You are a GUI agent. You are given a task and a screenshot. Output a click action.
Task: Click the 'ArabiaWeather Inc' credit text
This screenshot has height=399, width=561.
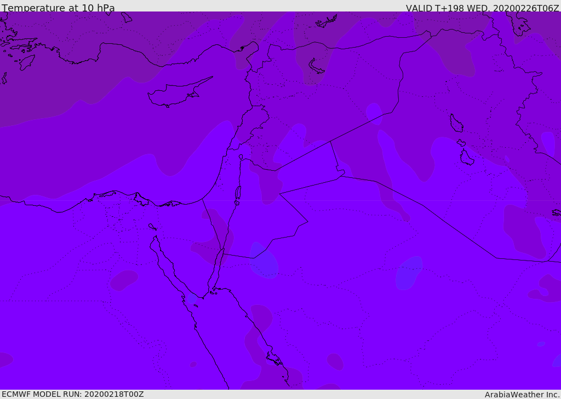pyautogui.click(x=522, y=395)
